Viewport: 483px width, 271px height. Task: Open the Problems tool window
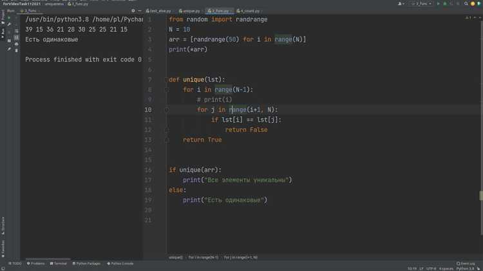pyautogui.click(x=36, y=263)
